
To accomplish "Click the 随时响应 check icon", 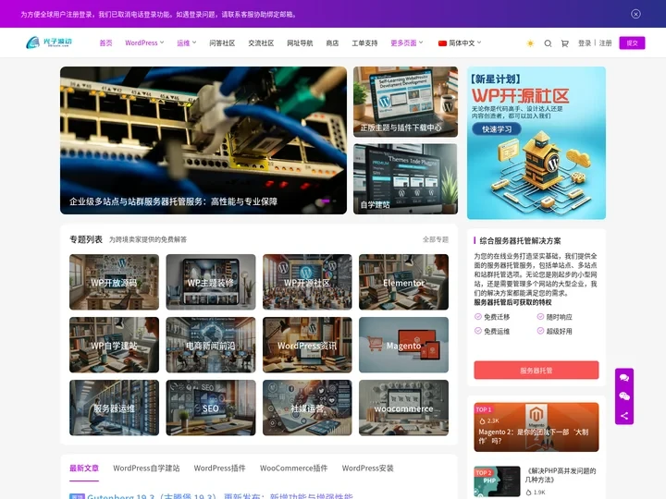I will [x=540, y=317].
